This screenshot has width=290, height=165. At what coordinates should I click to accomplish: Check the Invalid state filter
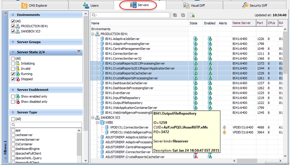(x=13, y=69)
